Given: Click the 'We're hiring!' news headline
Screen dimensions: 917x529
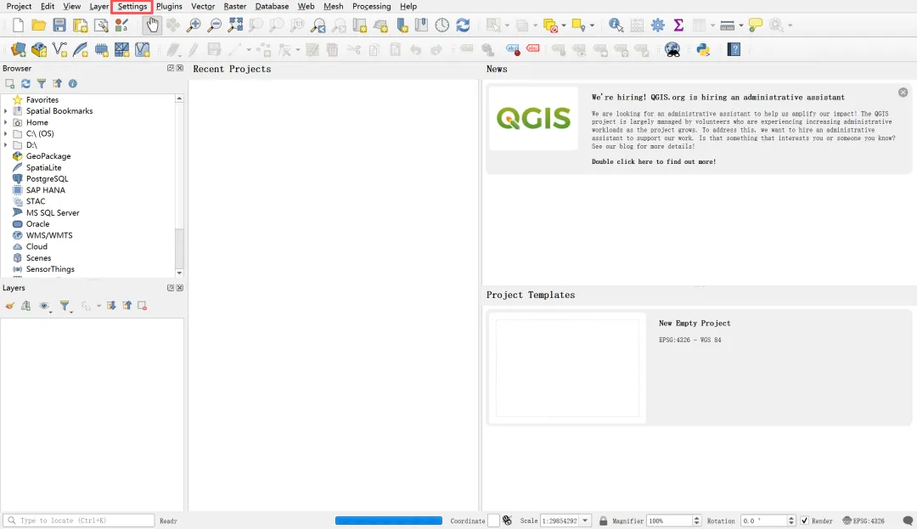Looking at the screenshot, I should point(718,97).
